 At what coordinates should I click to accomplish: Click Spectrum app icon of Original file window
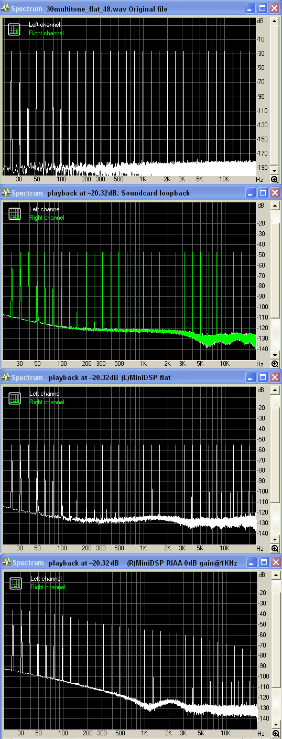(x=6, y=8)
